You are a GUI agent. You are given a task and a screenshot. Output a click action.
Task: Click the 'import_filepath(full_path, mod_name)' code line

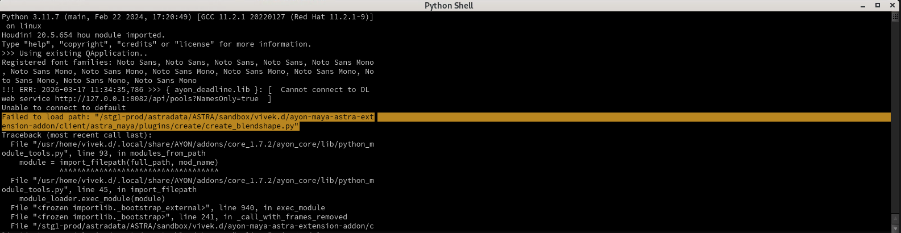point(118,163)
